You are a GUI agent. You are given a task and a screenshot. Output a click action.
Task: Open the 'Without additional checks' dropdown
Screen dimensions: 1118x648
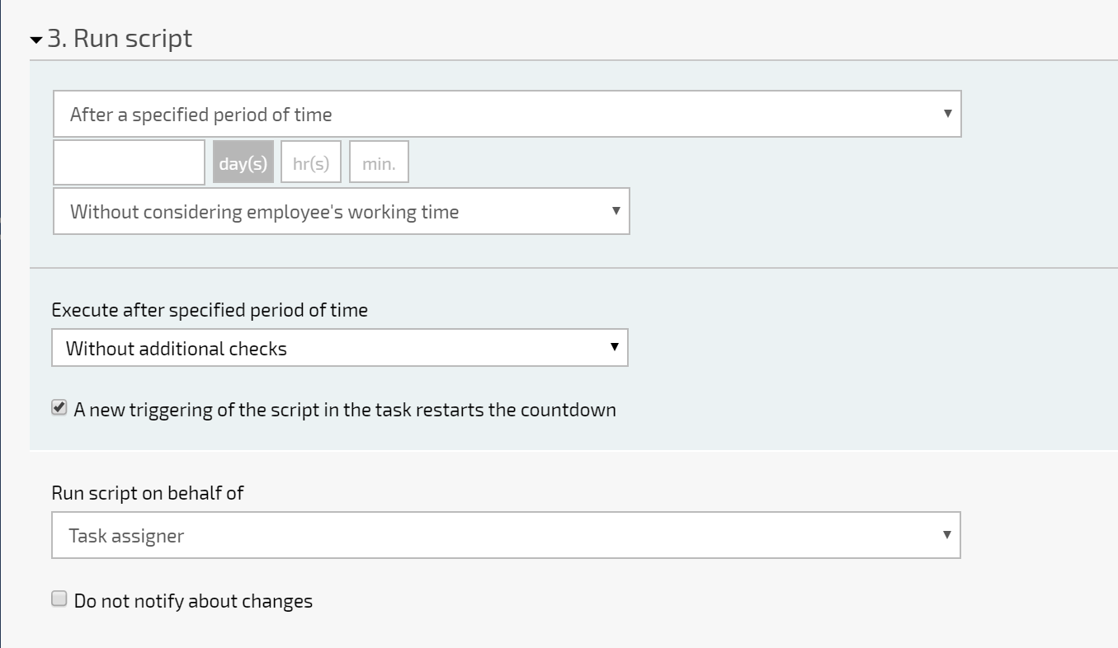coord(340,348)
